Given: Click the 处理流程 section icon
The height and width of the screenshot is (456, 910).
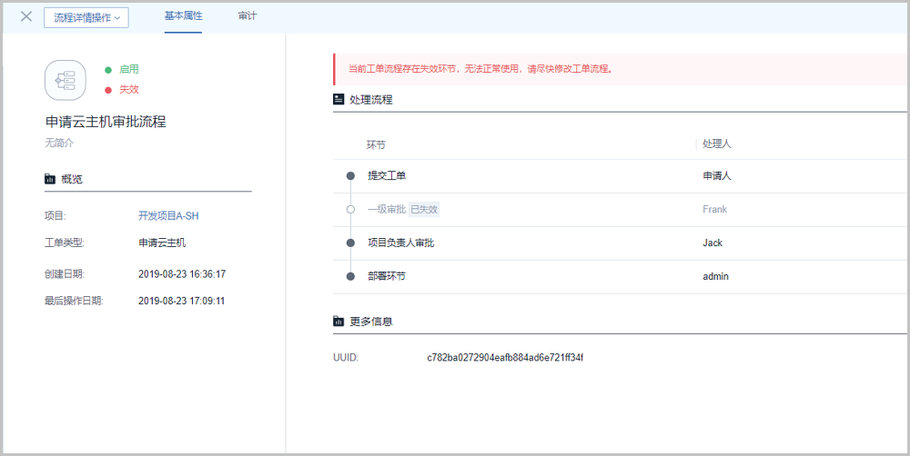Looking at the screenshot, I should [x=339, y=99].
